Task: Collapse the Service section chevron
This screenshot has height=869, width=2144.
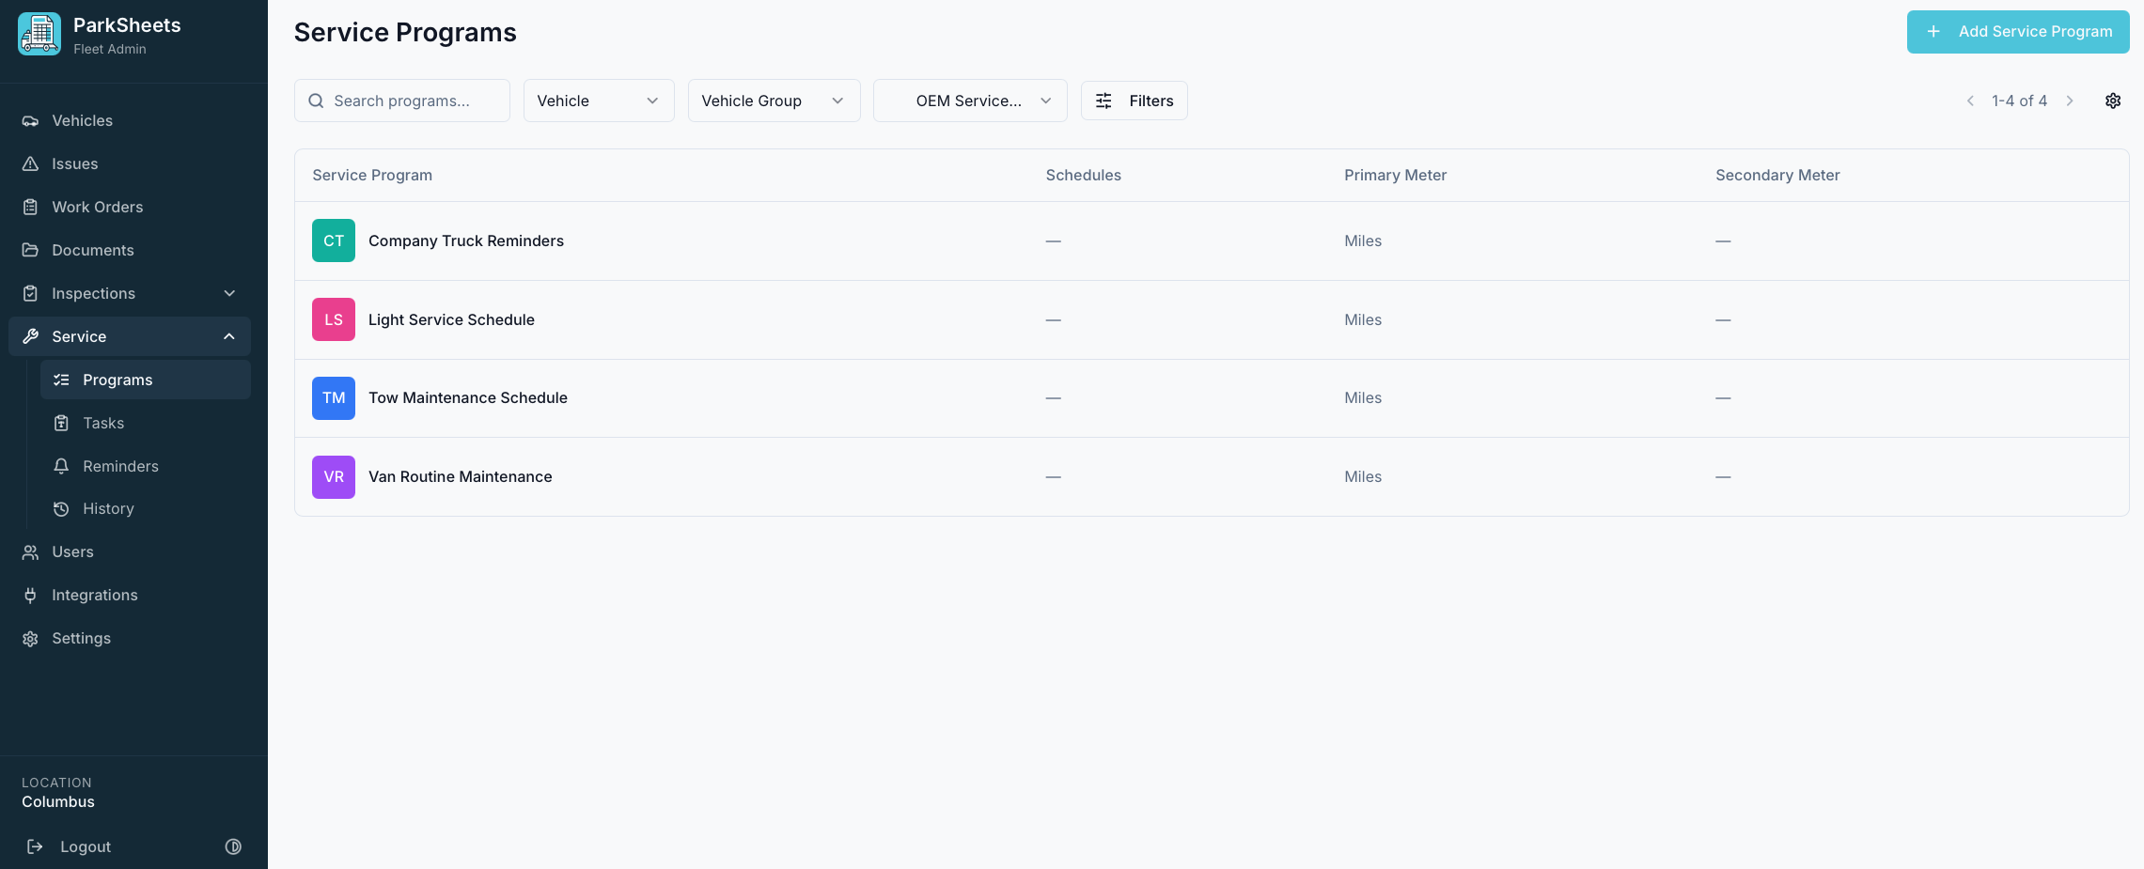Action: 229,335
